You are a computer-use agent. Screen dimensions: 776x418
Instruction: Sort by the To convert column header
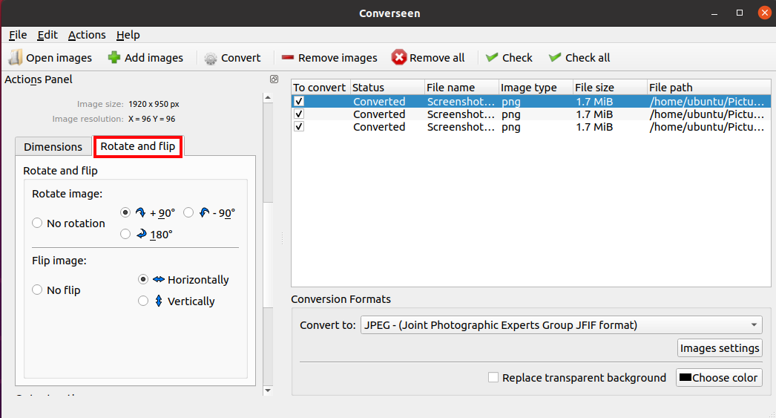(x=320, y=87)
